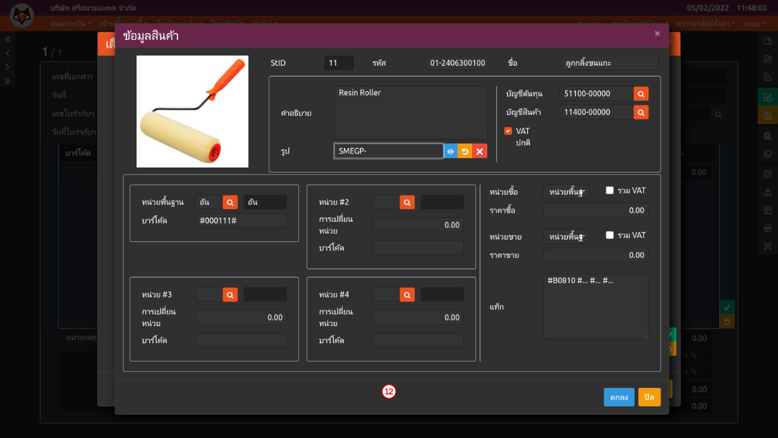The width and height of the screenshot is (778, 438).
Task: Tick รวม VAT for the purchase unit
Action: pyautogui.click(x=610, y=190)
